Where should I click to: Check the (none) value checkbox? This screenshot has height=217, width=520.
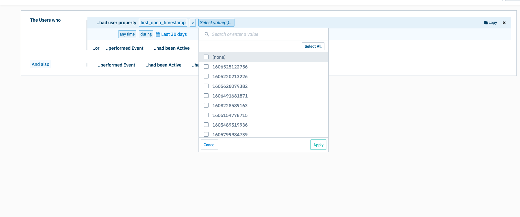tap(206, 57)
